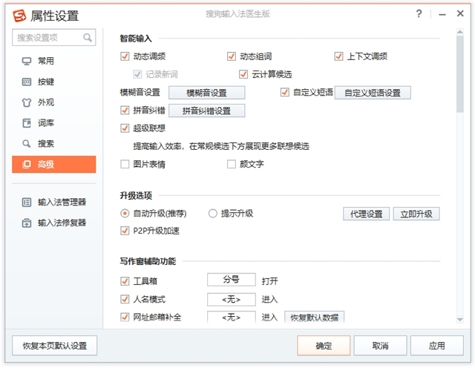
Task: Click the dictionary icon beside 词库
Action: coord(27,122)
